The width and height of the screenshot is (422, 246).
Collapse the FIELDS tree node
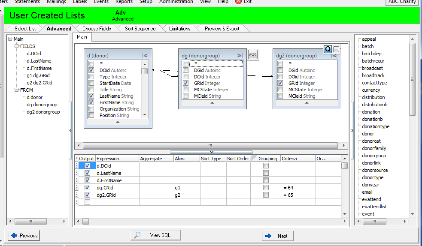point(16,46)
